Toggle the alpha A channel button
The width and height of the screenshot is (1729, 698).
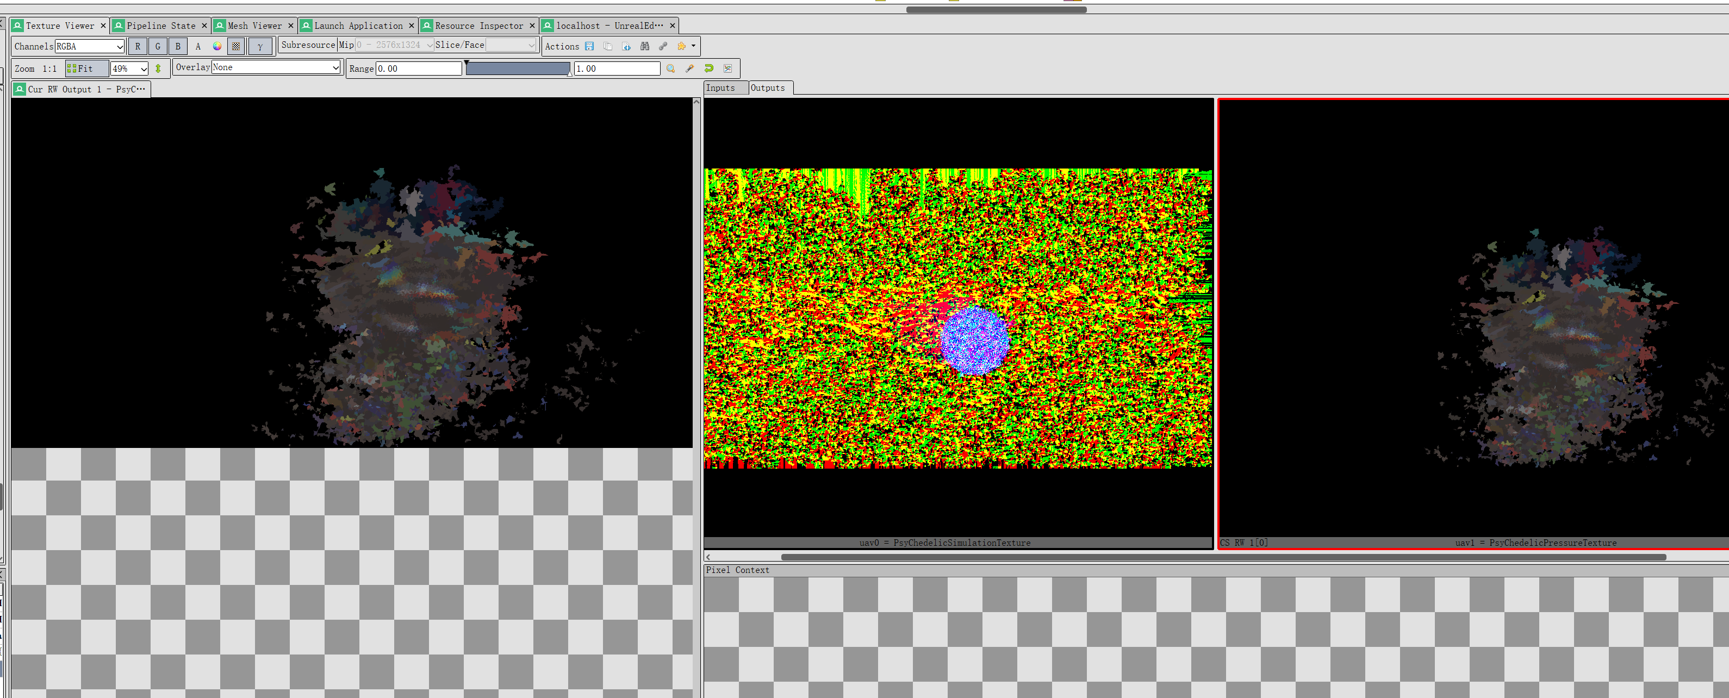tap(198, 46)
